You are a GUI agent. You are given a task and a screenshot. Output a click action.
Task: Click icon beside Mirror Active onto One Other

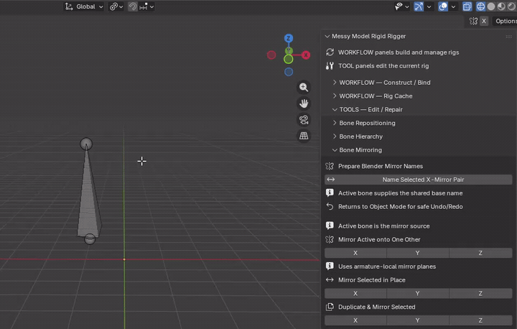330,240
